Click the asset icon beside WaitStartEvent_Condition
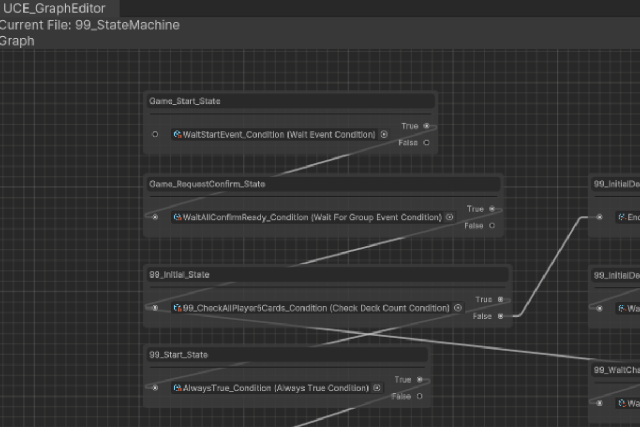This screenshot has height=427, width=640. pos(178,135)
